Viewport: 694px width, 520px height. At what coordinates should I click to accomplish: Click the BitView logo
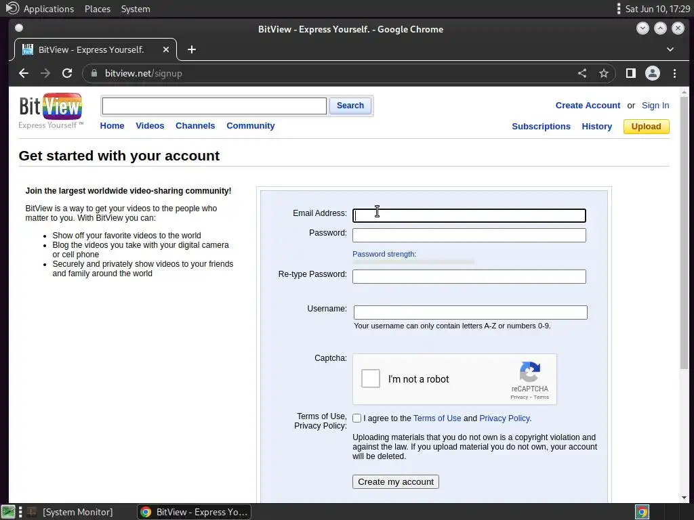(50, 110)
